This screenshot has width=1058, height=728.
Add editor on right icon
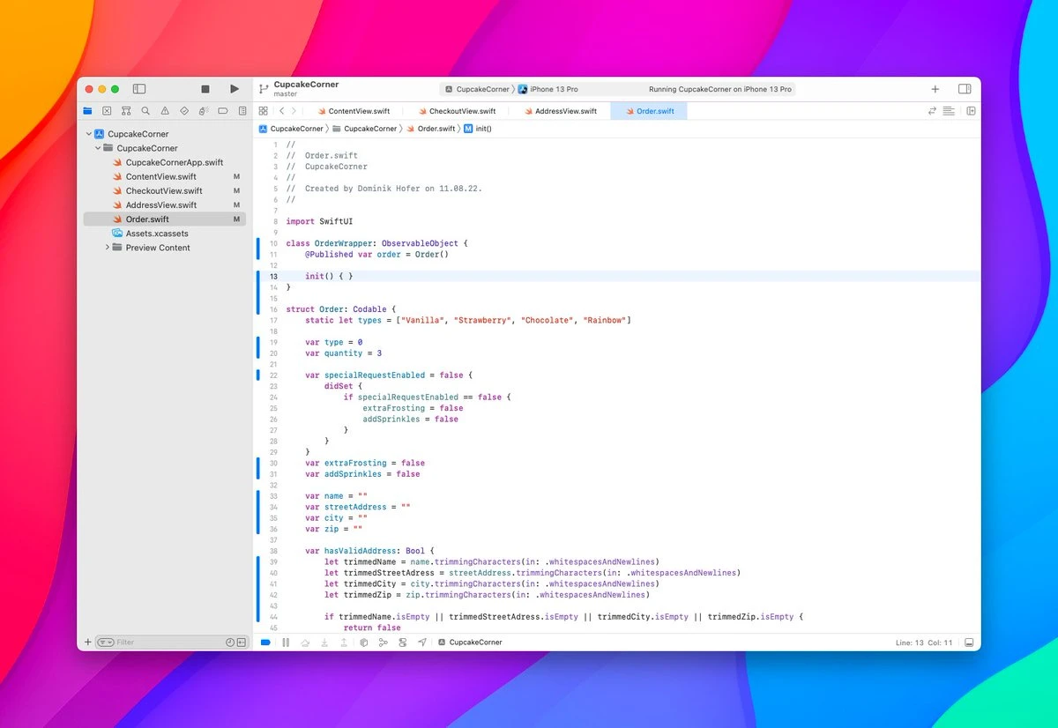[x=971, y=111]
